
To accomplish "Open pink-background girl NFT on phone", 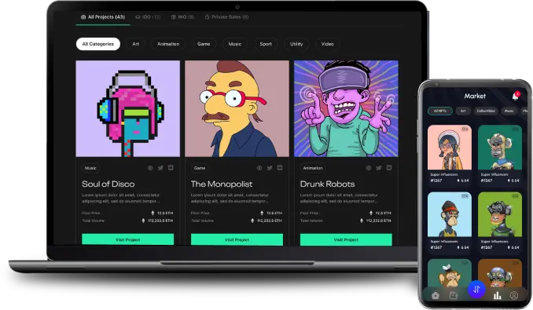I will tap(450, 148).
